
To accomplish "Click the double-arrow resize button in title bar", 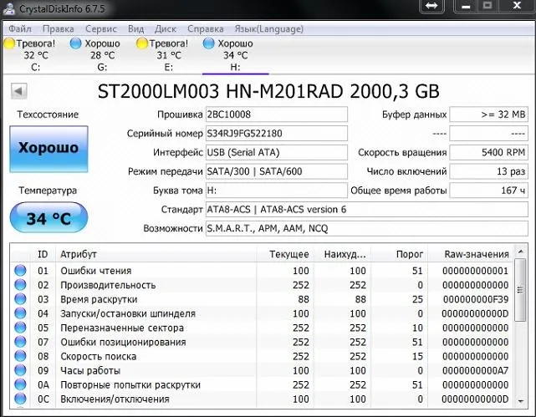I will tap(431, 6).
